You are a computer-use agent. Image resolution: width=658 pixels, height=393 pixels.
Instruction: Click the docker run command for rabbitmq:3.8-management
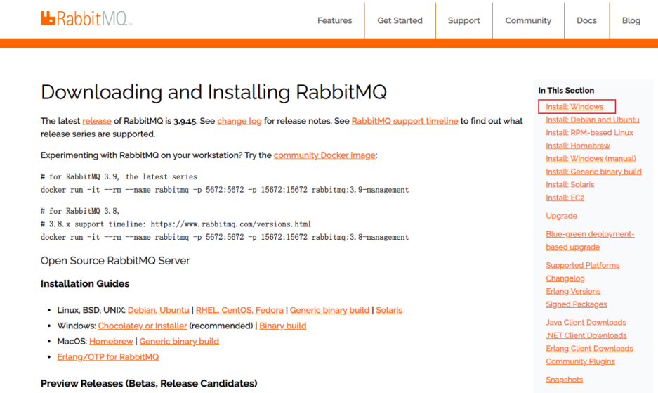[x=225, y=237]
